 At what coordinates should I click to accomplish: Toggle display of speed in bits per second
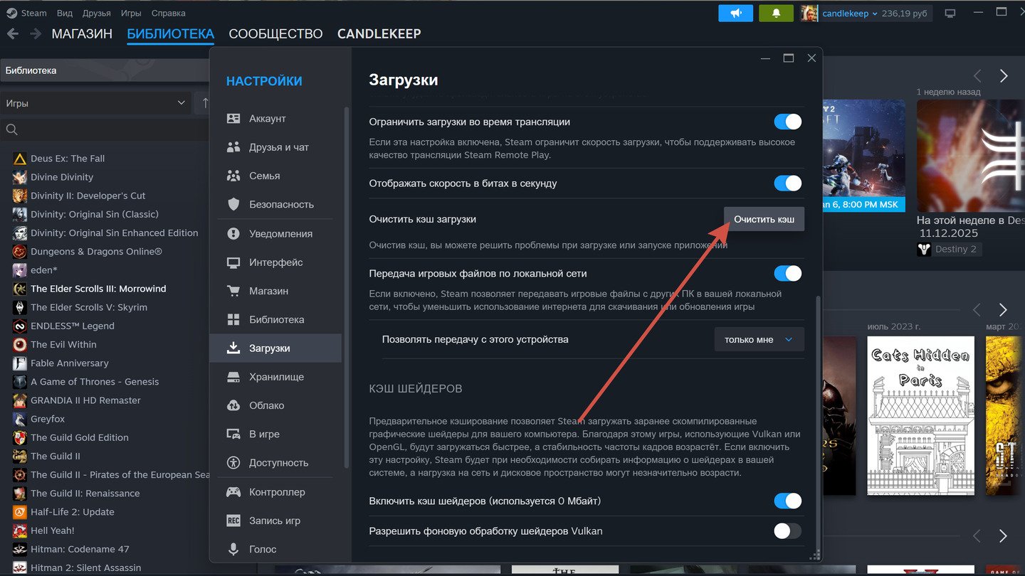787,183
